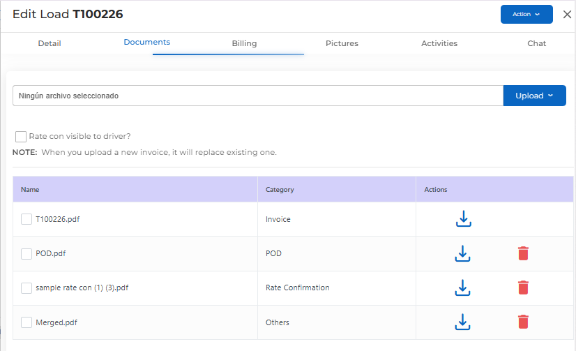Download the Merged.pdf file
576x351 pixels.
[x=462, y=322]
